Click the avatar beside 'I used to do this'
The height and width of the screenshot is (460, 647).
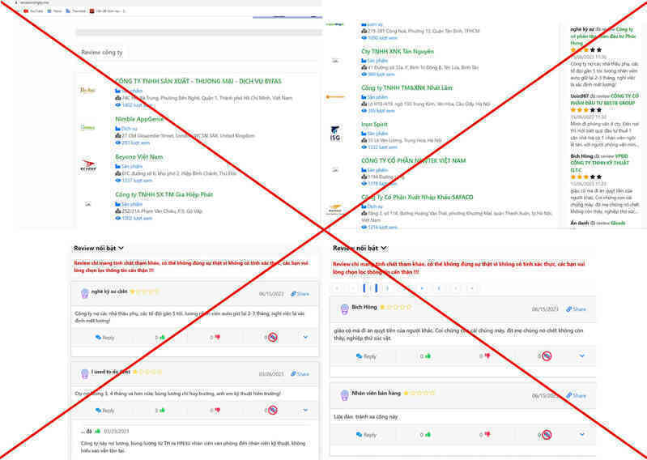click(x=84, y=374)
